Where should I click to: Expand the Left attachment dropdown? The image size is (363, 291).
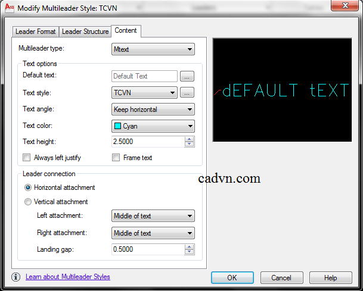[x=153, y=216]
